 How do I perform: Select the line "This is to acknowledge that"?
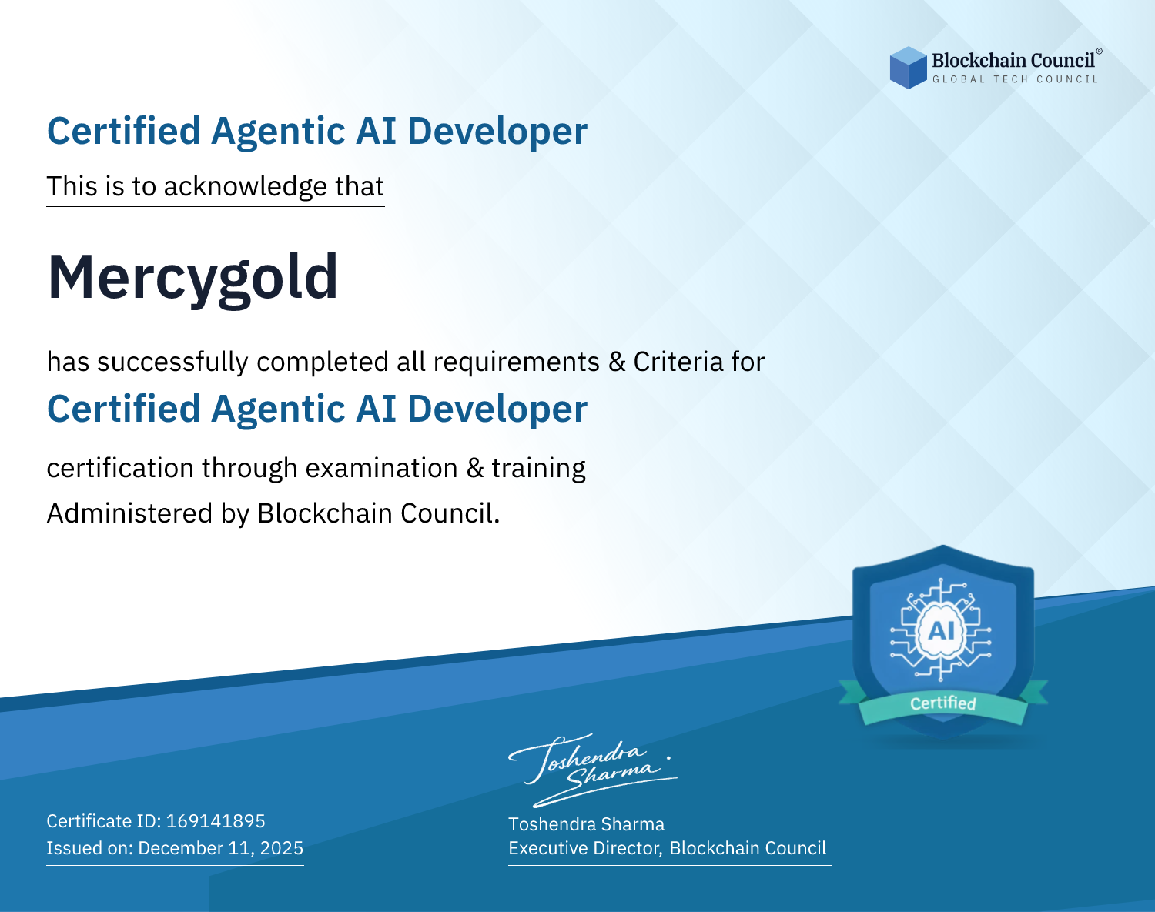tap(216, 186)
